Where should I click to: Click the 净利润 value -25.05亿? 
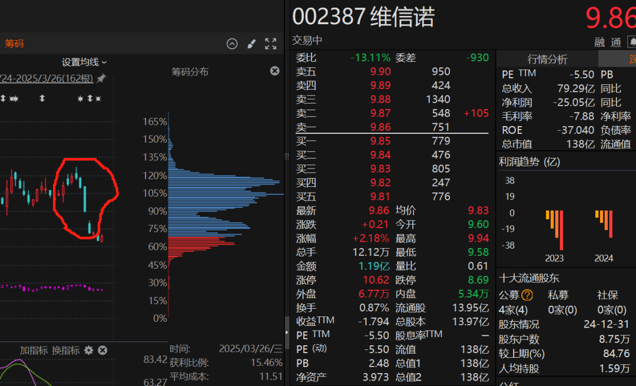coord(574,103)
